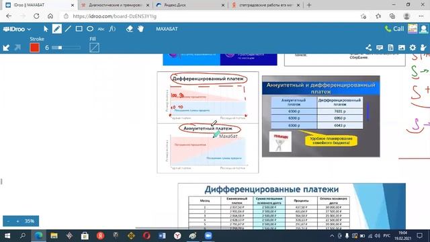Select the Abc text tool
This screenshot has height=242, width=430.
[101, 29]
